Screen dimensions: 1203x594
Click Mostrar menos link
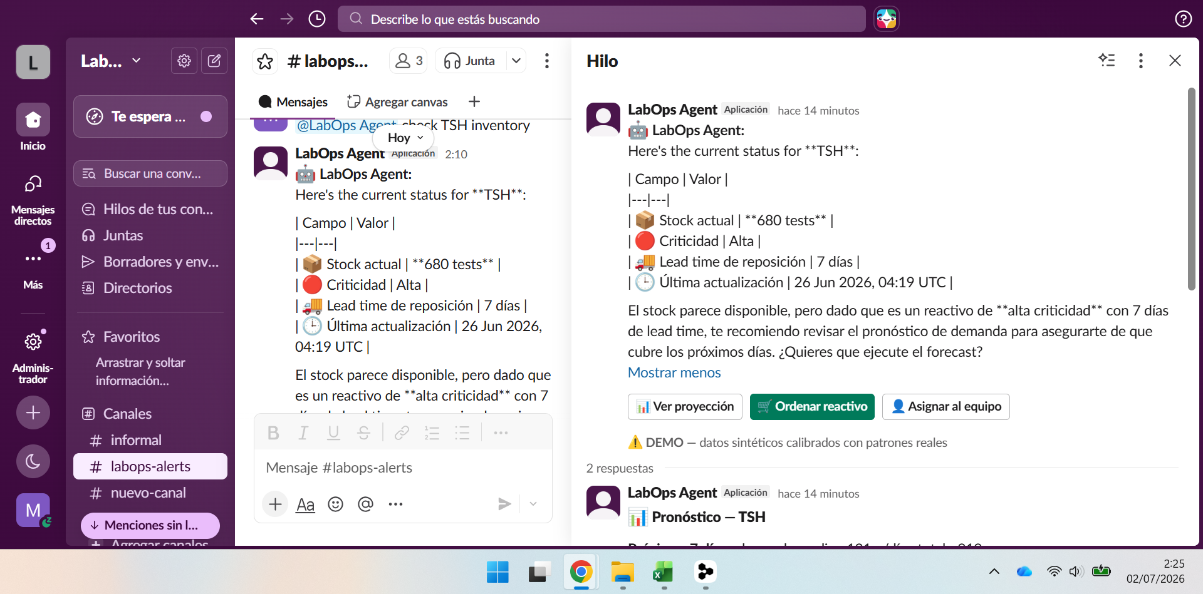click(674, 372)
